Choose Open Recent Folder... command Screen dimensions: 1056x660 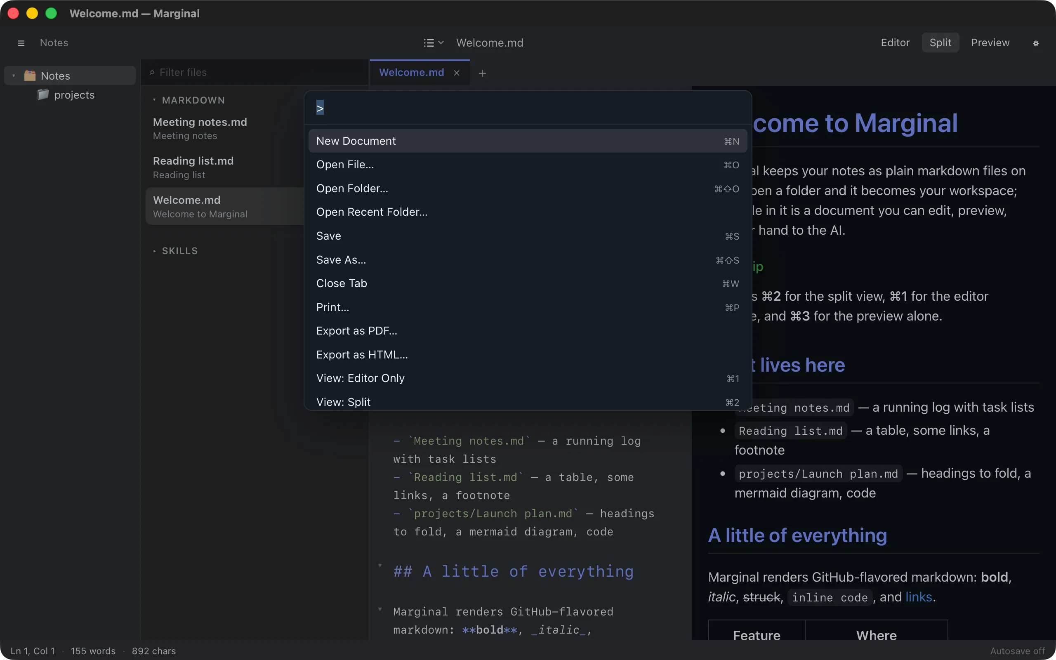point(528,212)
